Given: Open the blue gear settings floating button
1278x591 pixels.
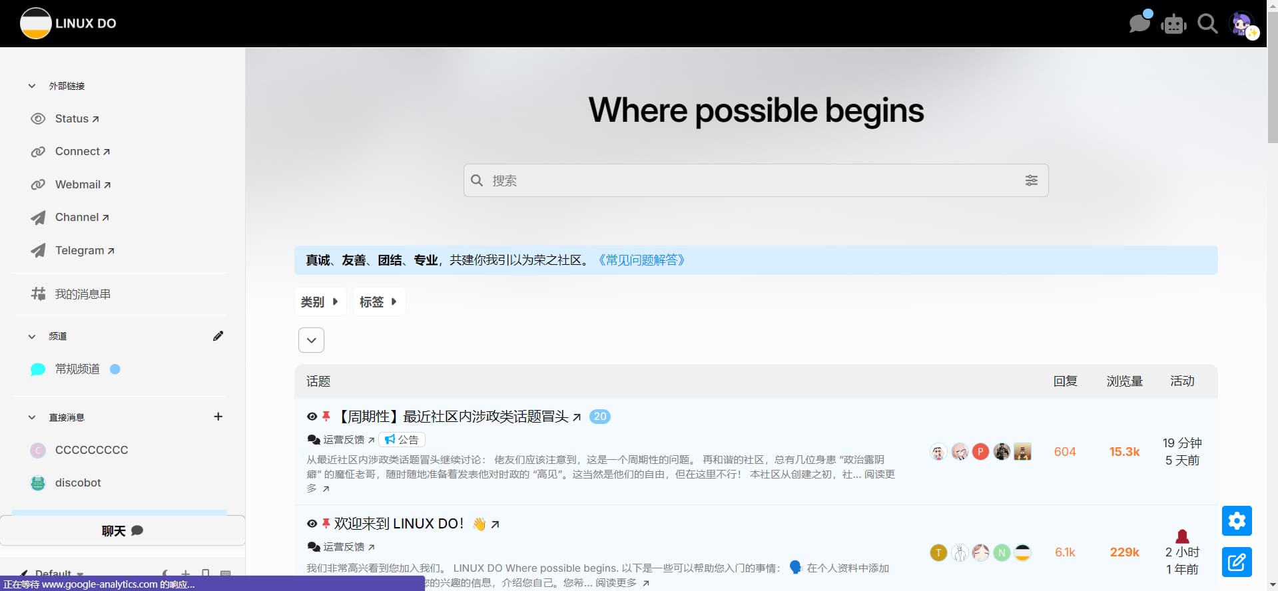Looking at the screenshot, I should pos(1237,520).
